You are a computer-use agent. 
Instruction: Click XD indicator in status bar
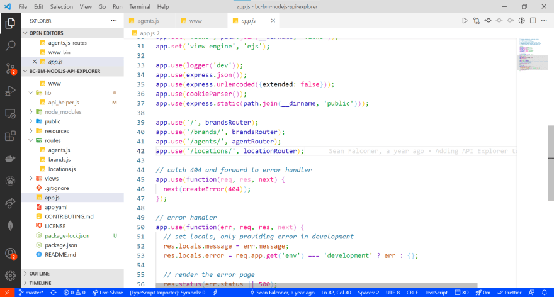(x=461, y=293)
